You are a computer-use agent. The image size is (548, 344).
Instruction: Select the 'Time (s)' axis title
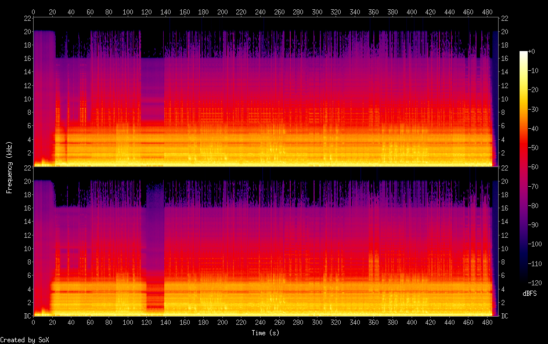coord(265,333)
